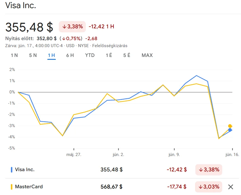Click the -2,68 pre-market change
The image size is (241, 195).
tap(91, 38)
